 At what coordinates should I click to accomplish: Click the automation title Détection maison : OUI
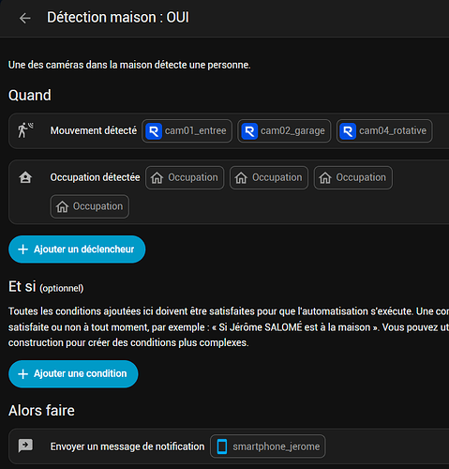tap(118, 18)
